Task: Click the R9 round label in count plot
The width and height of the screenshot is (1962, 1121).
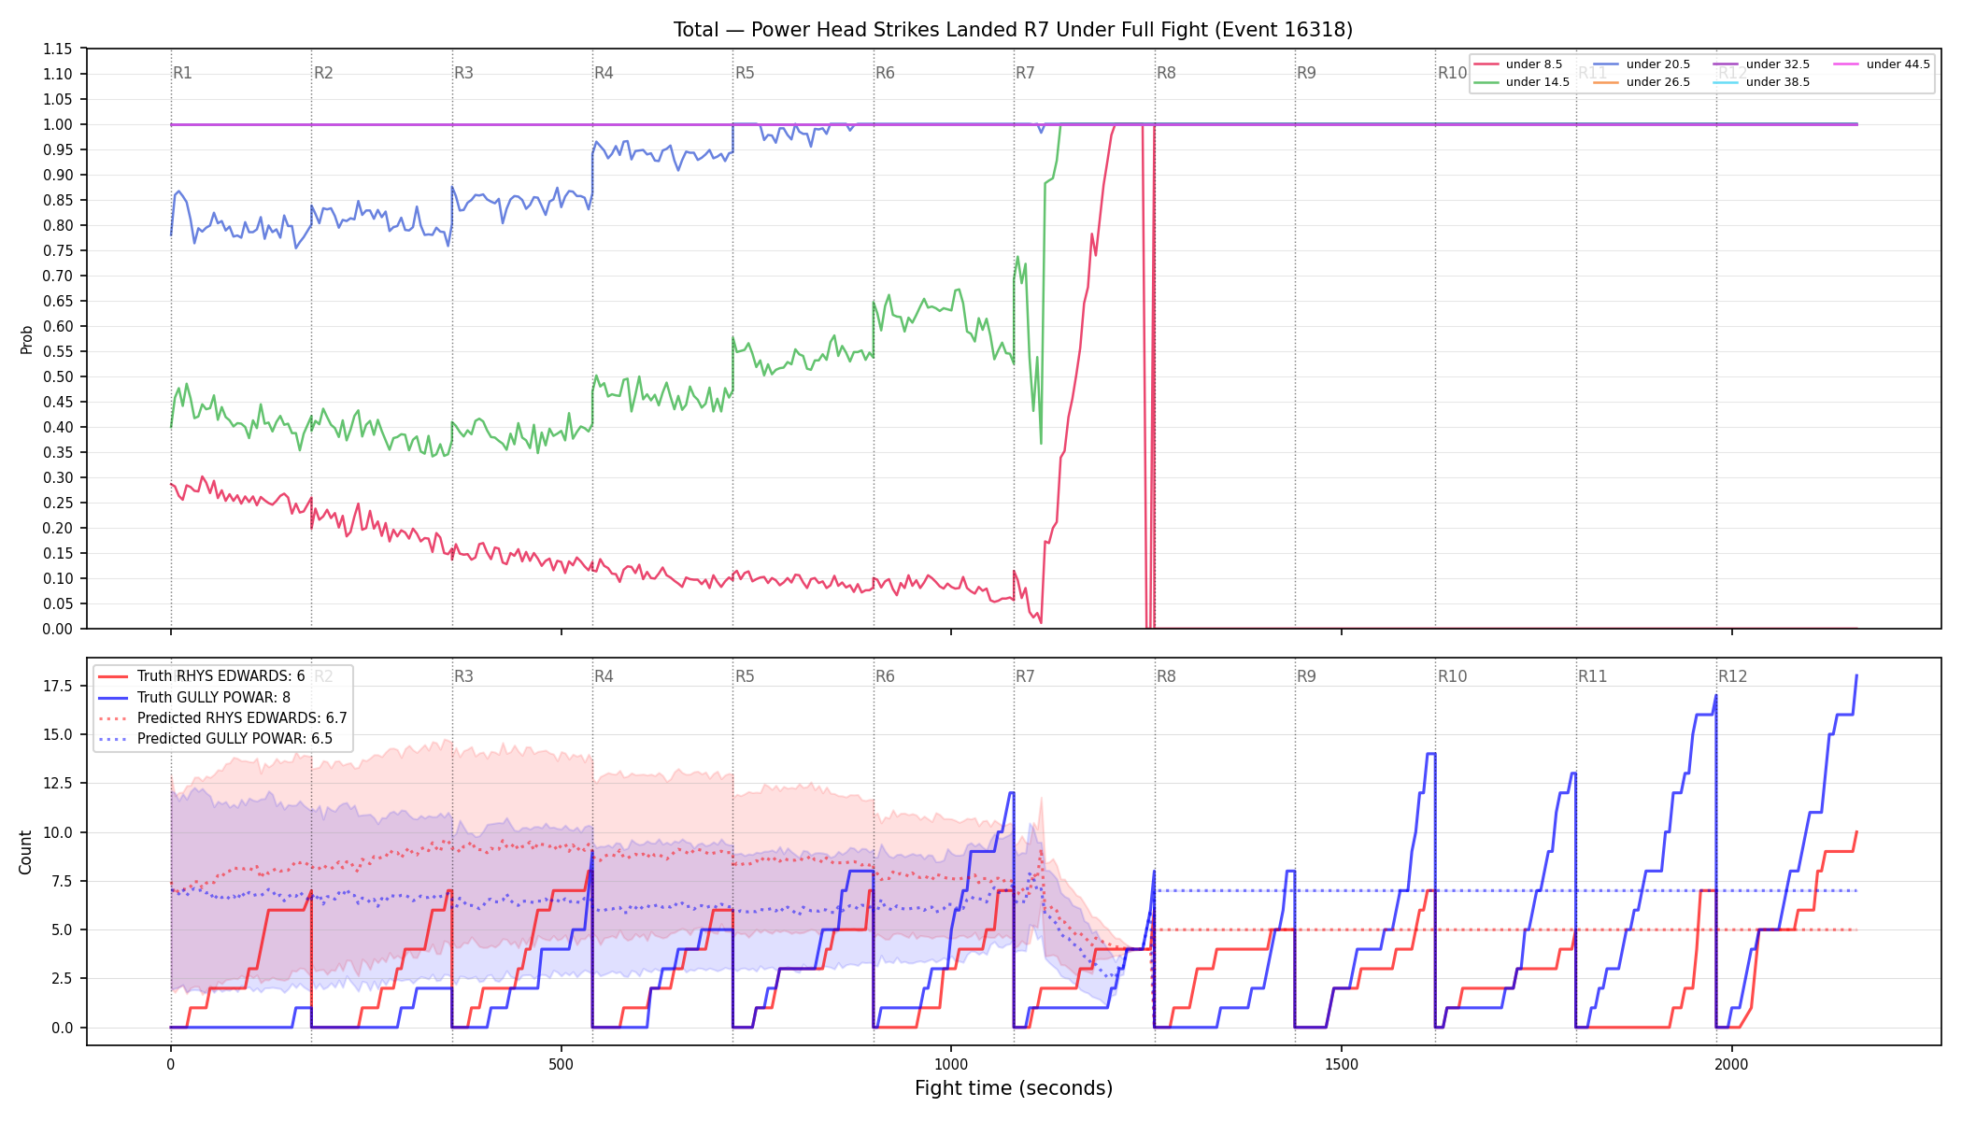Action: coord(1306,676)
